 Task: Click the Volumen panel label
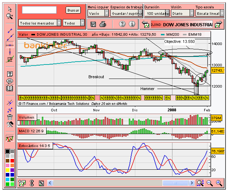tap(27, 117)
